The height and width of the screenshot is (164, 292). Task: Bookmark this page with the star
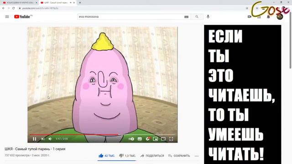[257, 8]
